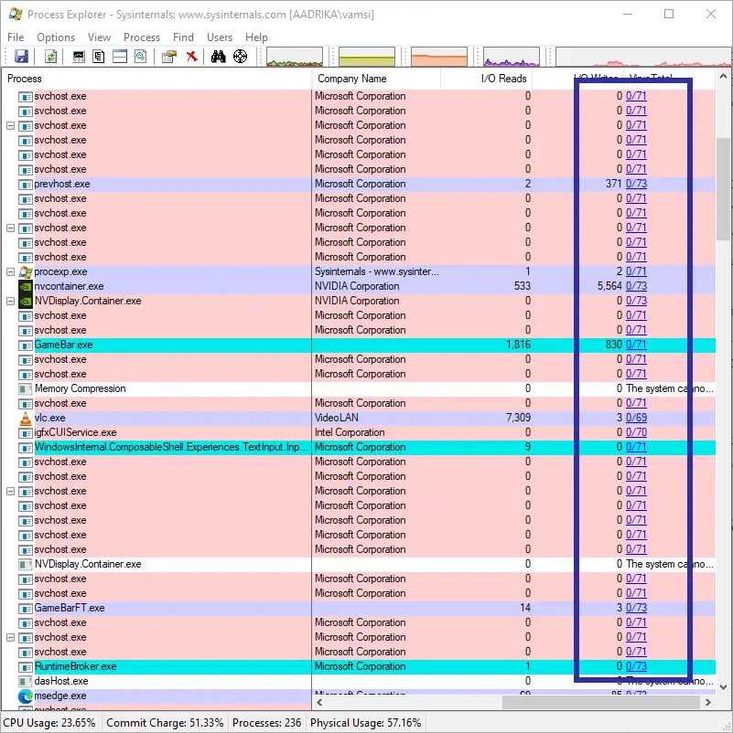Click the binoculars Find Handle icon
733x733 pixels.
pos(218,57)
